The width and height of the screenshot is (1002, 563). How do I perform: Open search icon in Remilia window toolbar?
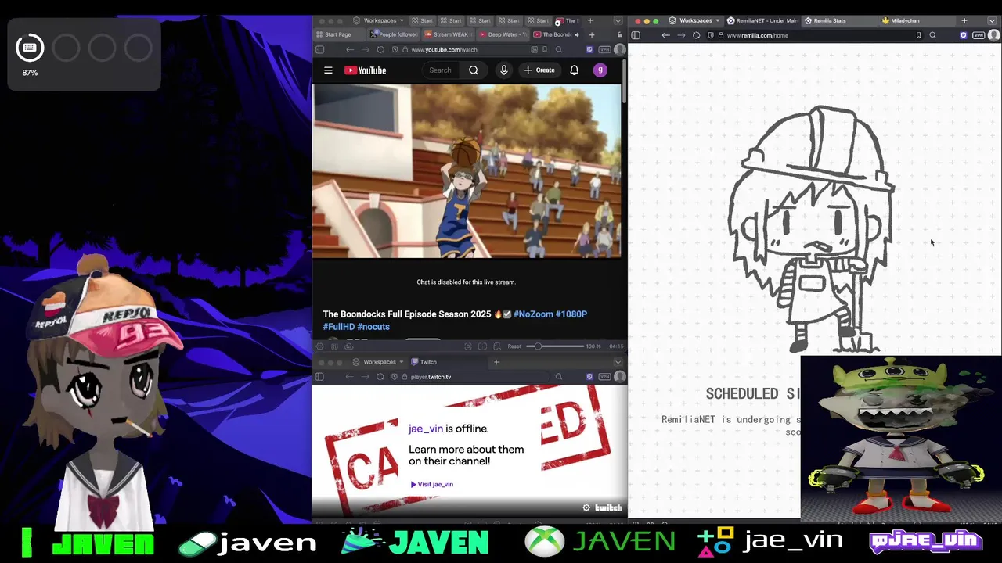(932, 35)
